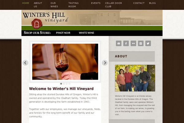
Task: Open the Our Wines menu
Action: tap(54, 5)
